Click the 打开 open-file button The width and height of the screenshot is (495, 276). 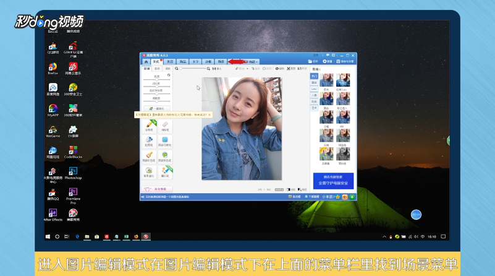[x=313, y=61]
